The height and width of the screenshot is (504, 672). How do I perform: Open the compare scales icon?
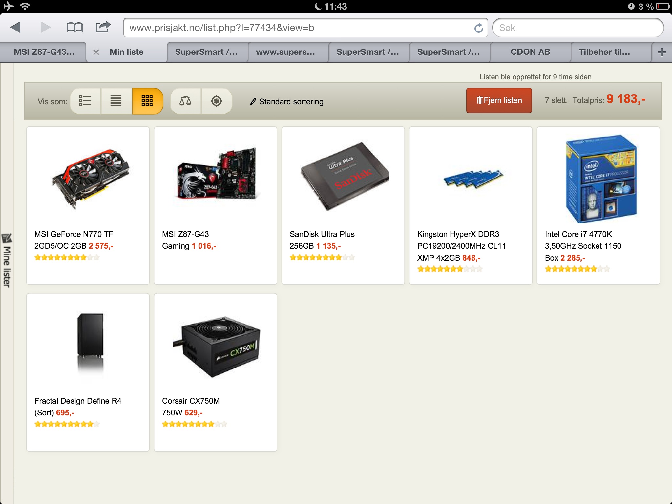tap(185, 101)
